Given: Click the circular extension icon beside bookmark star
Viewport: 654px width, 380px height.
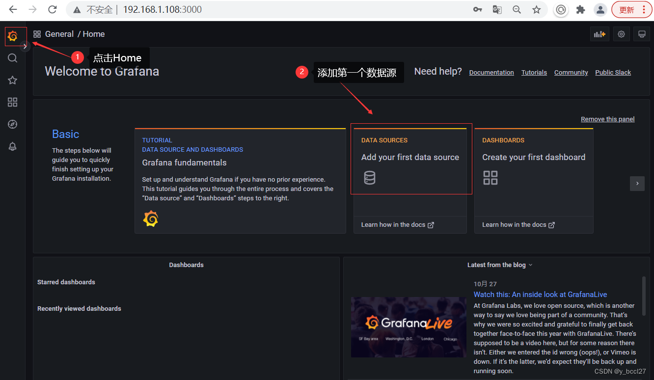Looking at the screenshot, I should (x=561, y=9).
